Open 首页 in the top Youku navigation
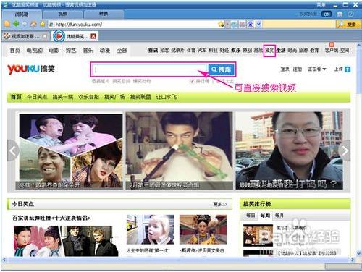 [x=15, y=51]
